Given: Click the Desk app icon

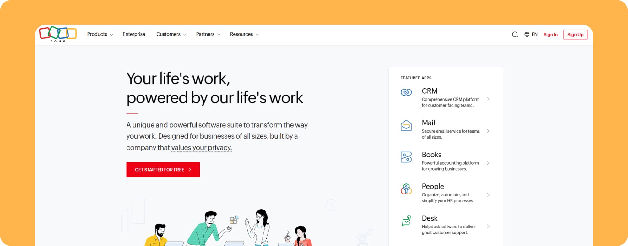Looking at the screenshot, I should pyautogui.click(x=406, y=221).
